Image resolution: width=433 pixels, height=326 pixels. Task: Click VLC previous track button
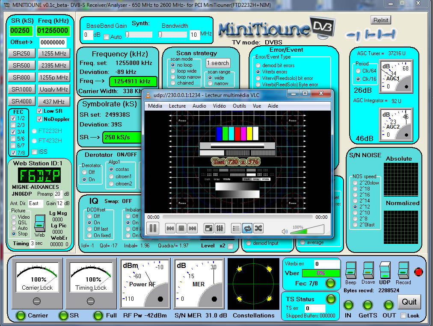click(x=170, y=228)
